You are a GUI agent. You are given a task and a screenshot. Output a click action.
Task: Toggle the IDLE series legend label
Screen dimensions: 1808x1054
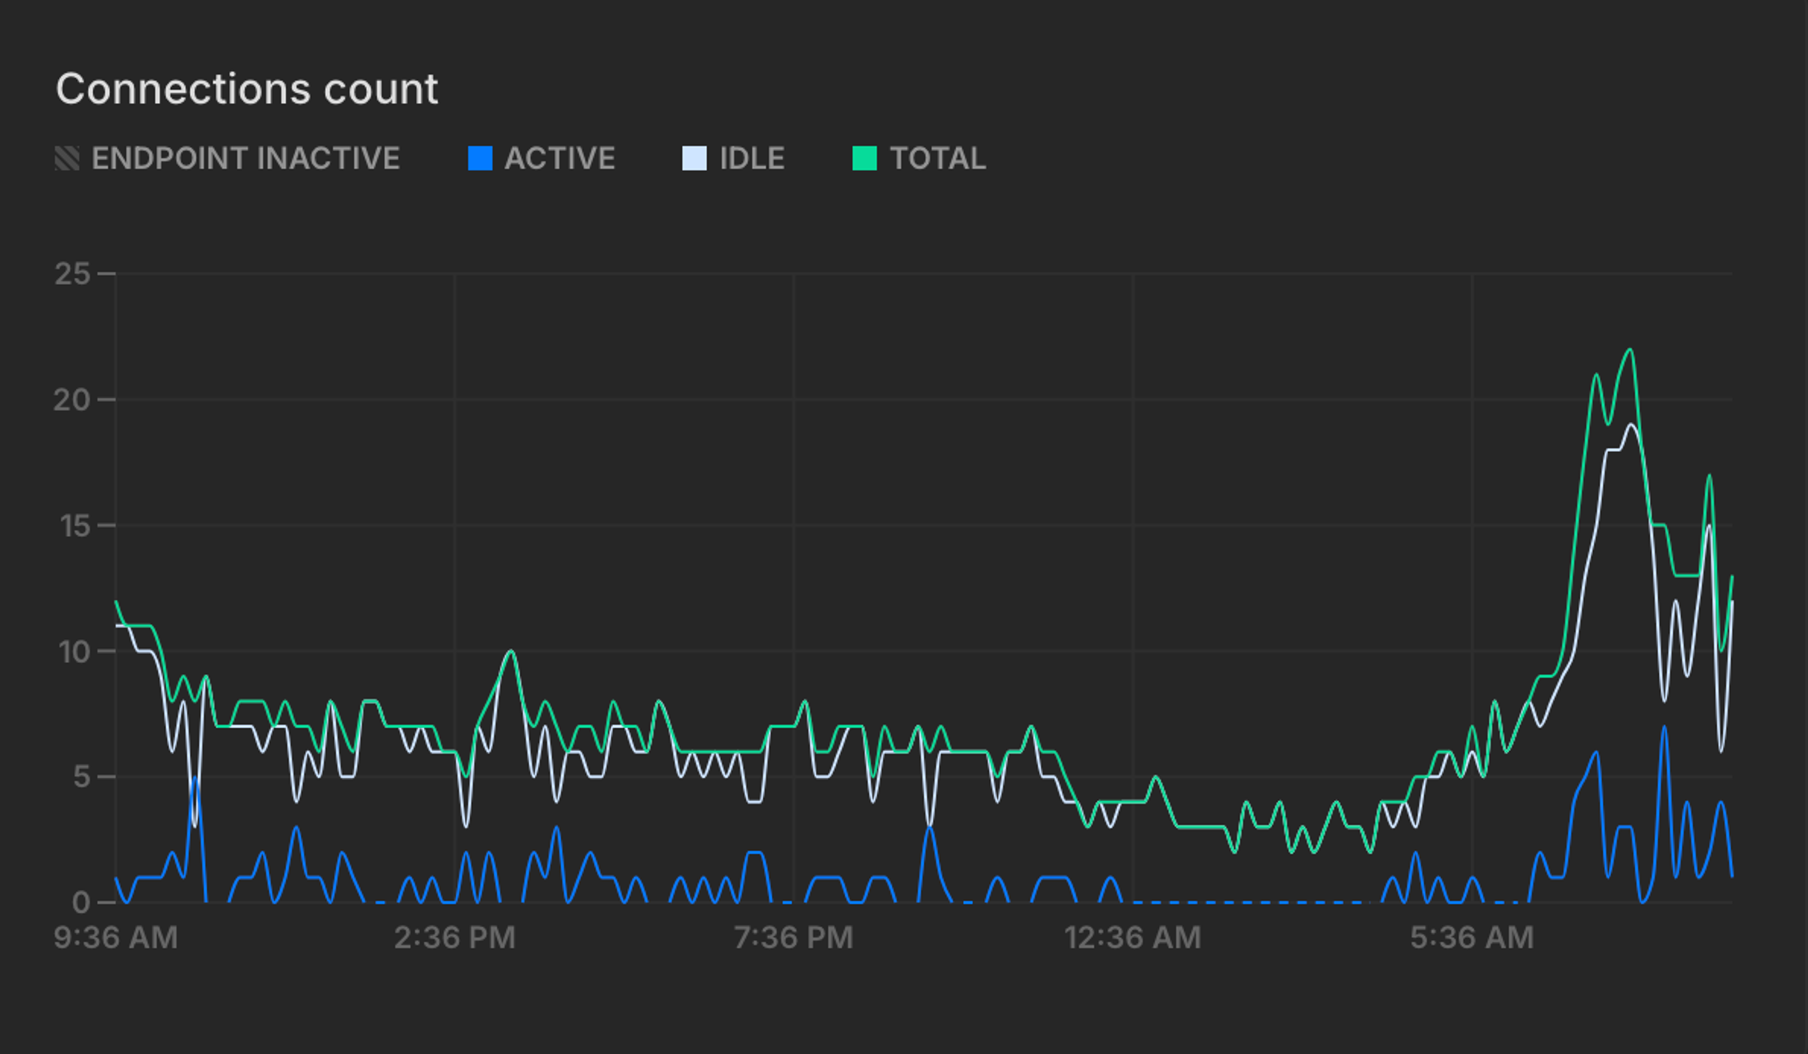click(x=752, y=159)
